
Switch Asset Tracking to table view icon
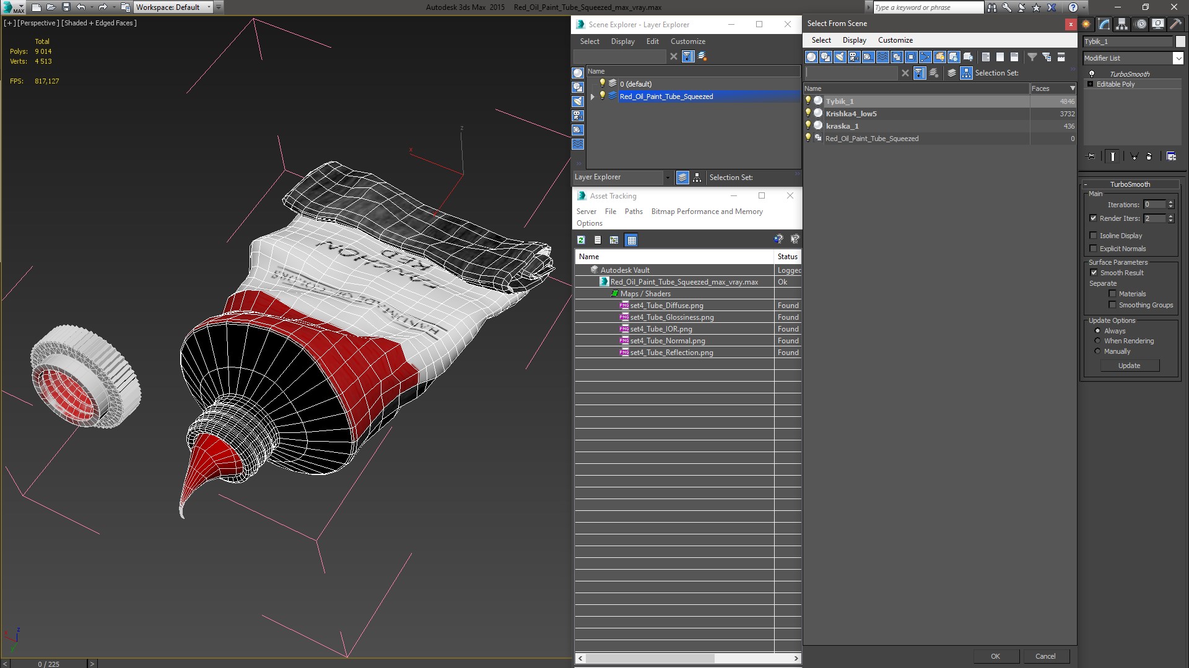(631, 240)
